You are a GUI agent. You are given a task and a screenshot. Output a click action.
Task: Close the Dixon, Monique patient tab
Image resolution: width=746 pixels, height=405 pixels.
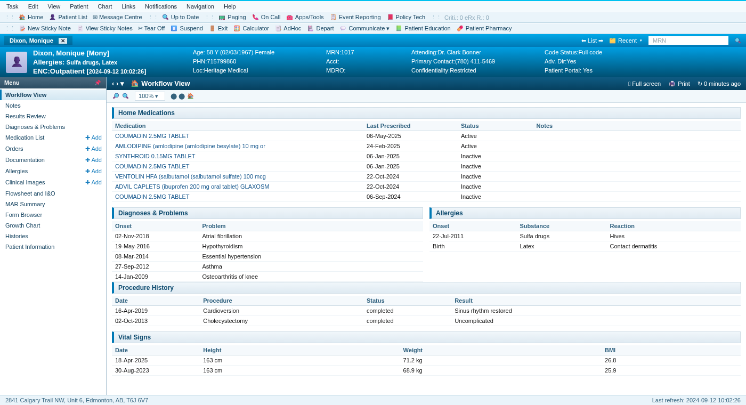tap(63, 40)
